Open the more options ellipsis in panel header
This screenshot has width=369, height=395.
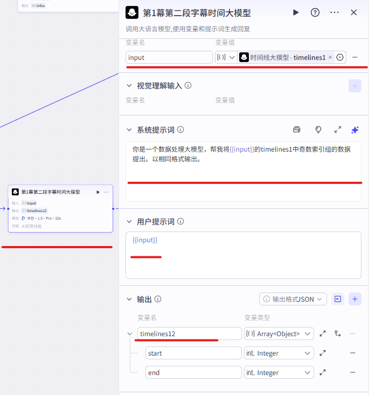click(x=335, y=12)
